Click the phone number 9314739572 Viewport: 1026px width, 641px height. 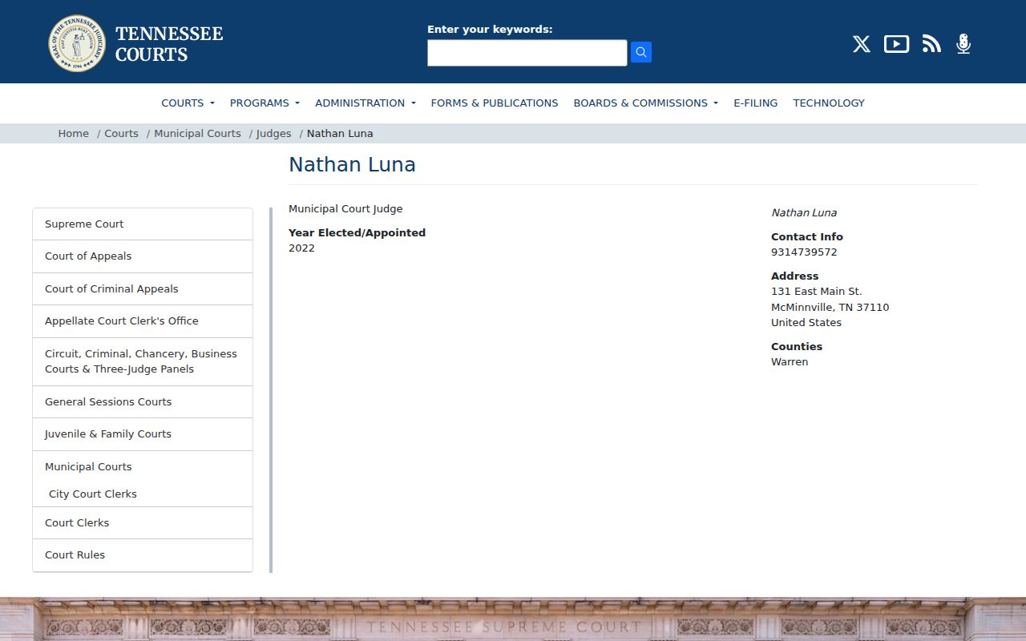pos(804,252)
